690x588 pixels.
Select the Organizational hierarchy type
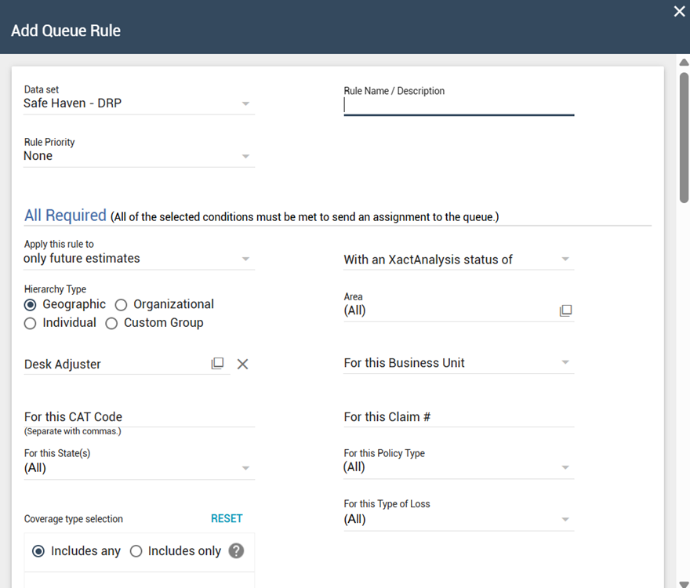point(122,304)
